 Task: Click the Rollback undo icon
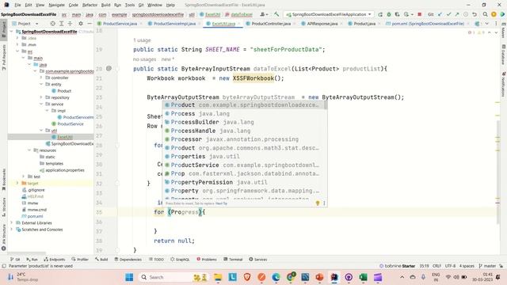(475, 14)
